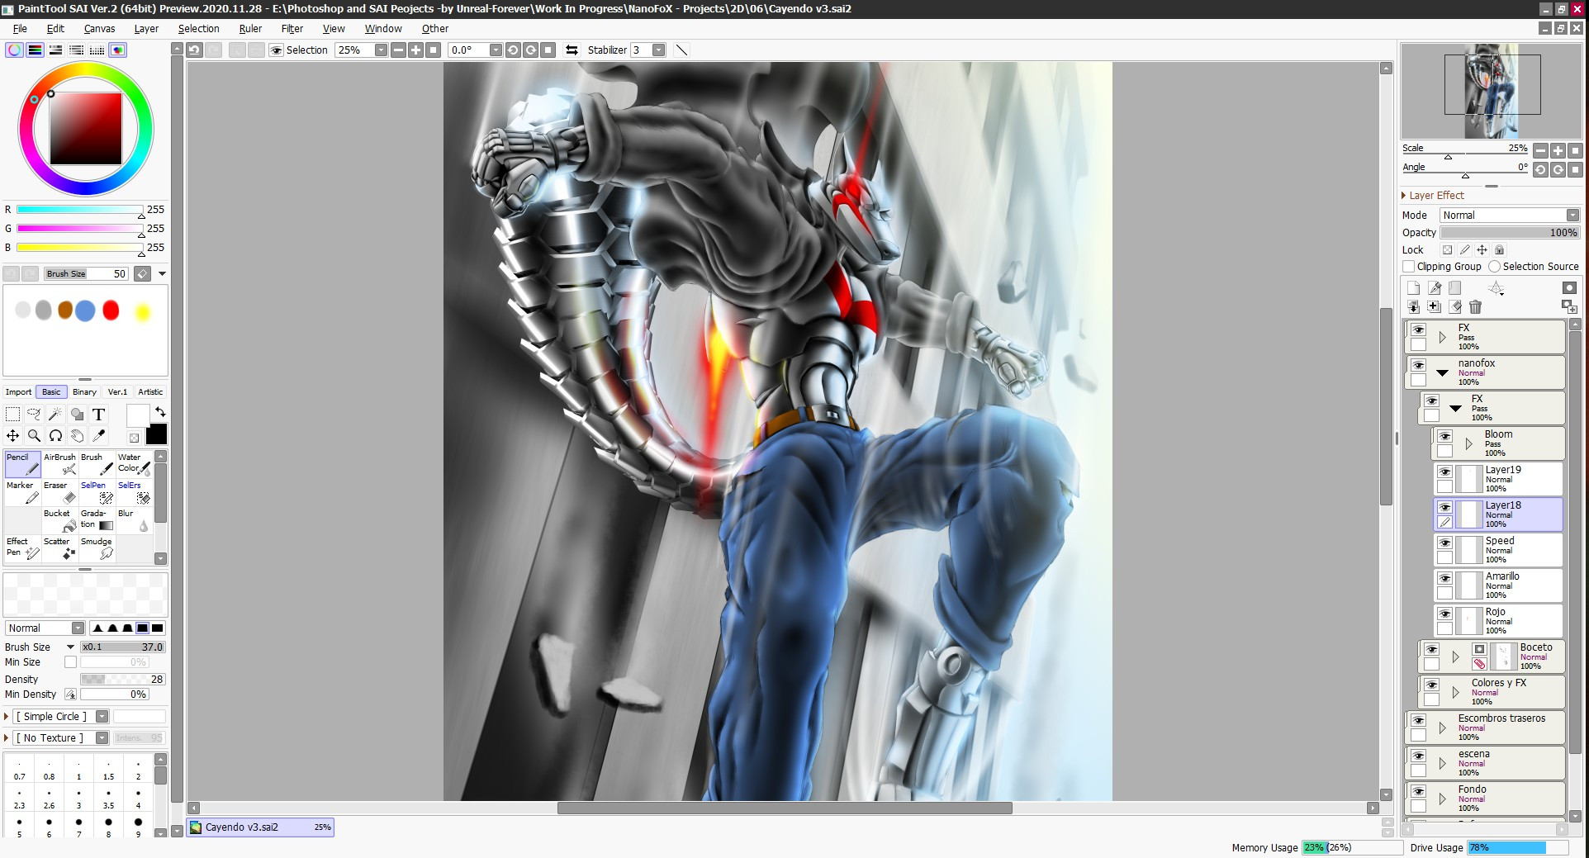Select the Brush tool
Screen dimensions: 1589x858
coord(97,464)
